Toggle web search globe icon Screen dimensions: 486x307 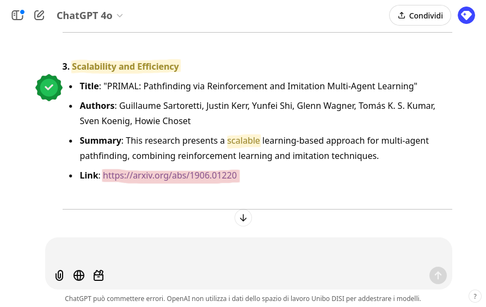pyautogui.click(x=79, y=275)
